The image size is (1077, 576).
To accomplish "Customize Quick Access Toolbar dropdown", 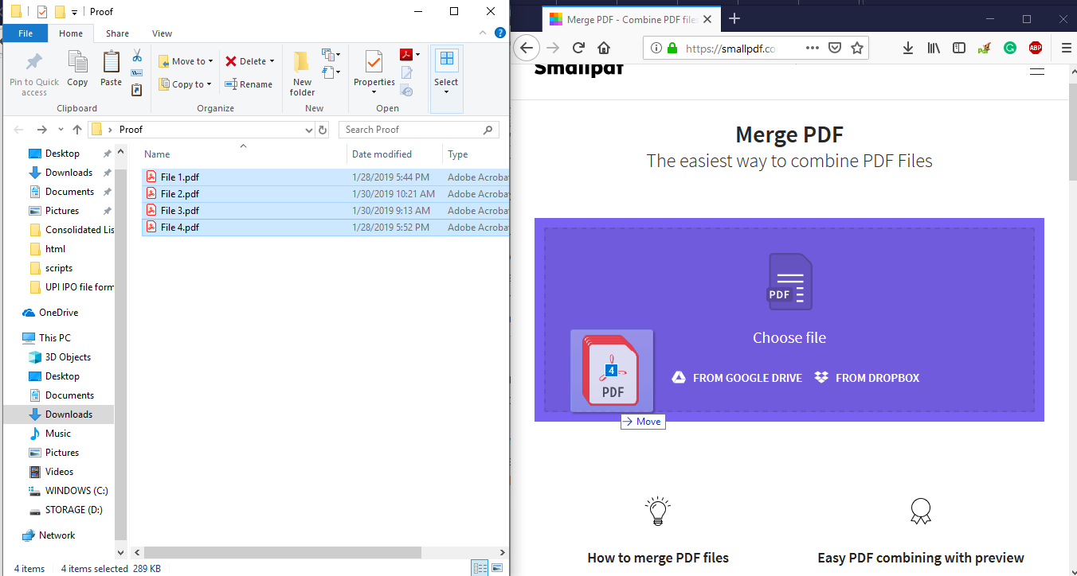I will (75, 12).
